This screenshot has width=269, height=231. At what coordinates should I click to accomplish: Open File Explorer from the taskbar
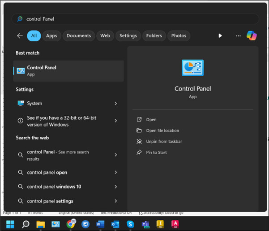pos(41,224)
